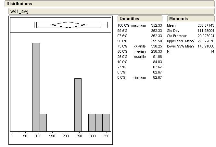This screenshot has width=216, height=147.
Task: Click the left whisker end of box plot
Action: [x=34, y=25]
